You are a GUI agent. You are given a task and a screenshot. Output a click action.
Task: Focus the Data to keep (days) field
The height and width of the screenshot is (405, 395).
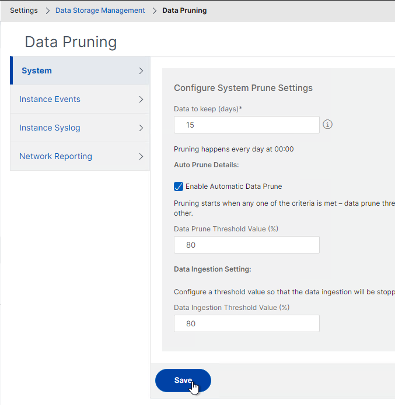247,125
